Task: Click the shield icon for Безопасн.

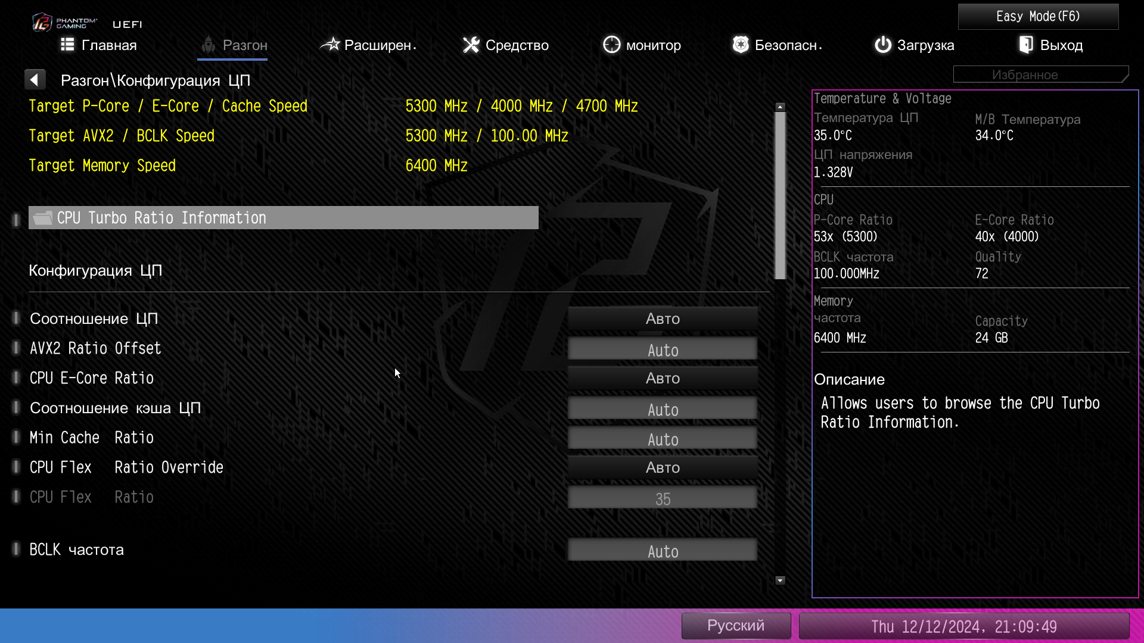Action: 740,45
